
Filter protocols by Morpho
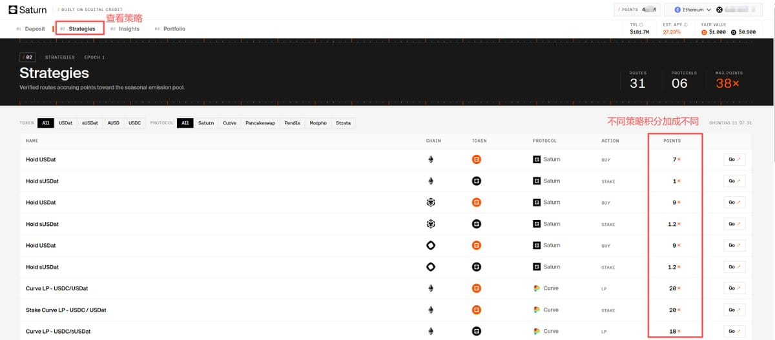(318, 123)
